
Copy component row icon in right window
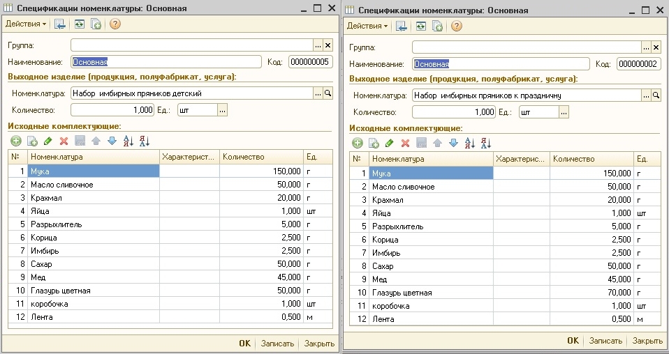coord(374,143)
